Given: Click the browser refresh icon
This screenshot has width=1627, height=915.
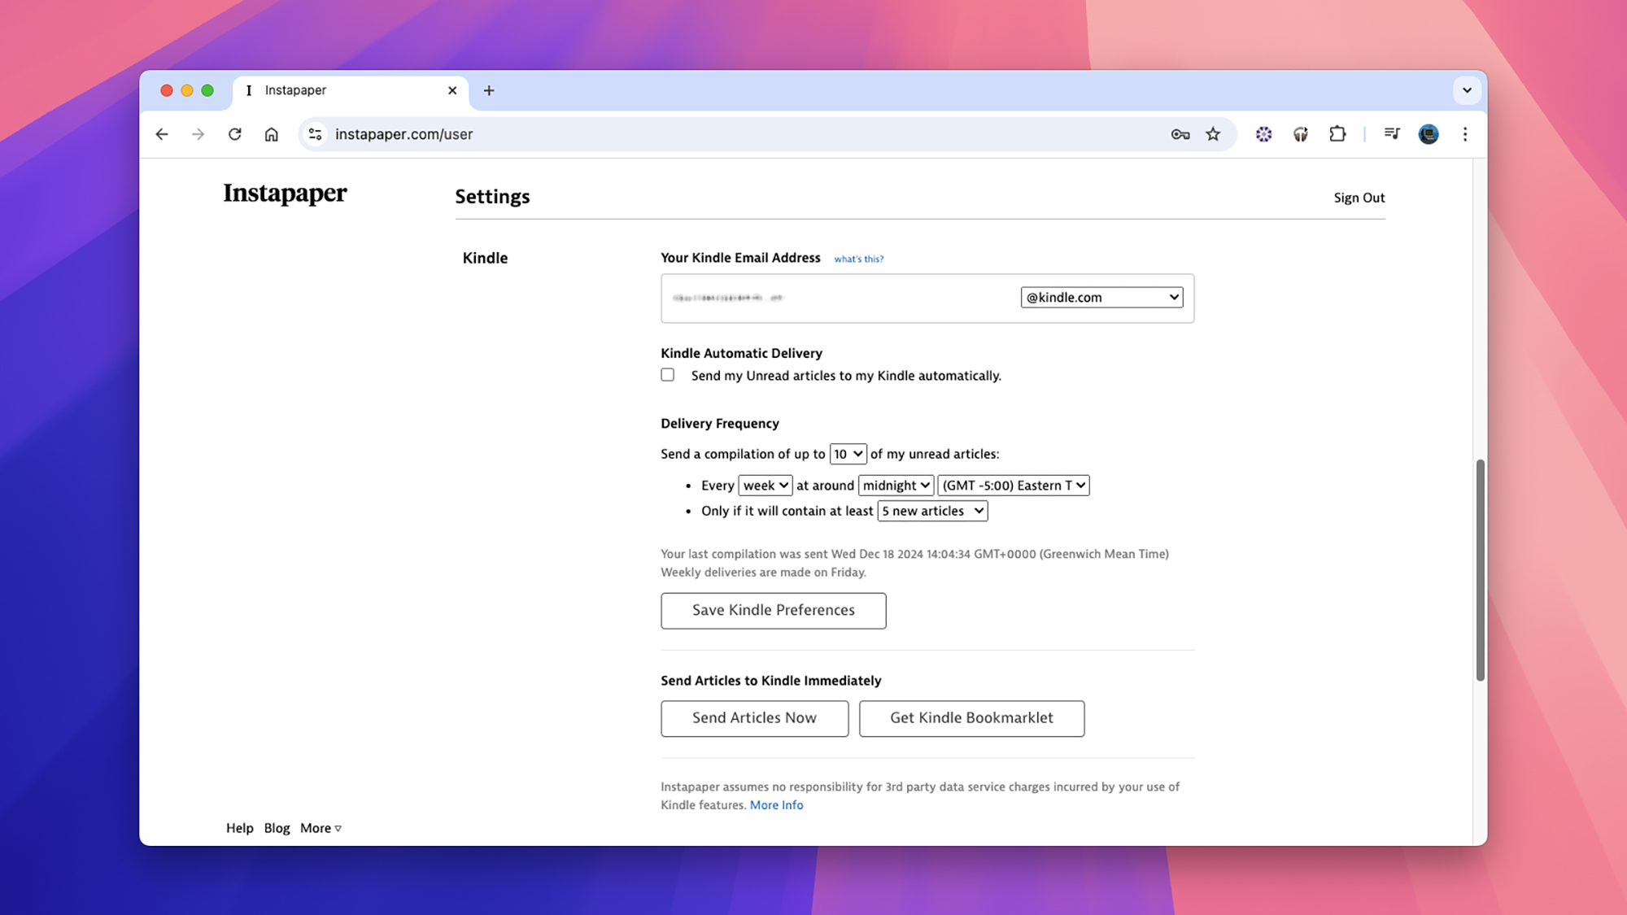Looking at the screenshot, I should click(x=234, y=134).
